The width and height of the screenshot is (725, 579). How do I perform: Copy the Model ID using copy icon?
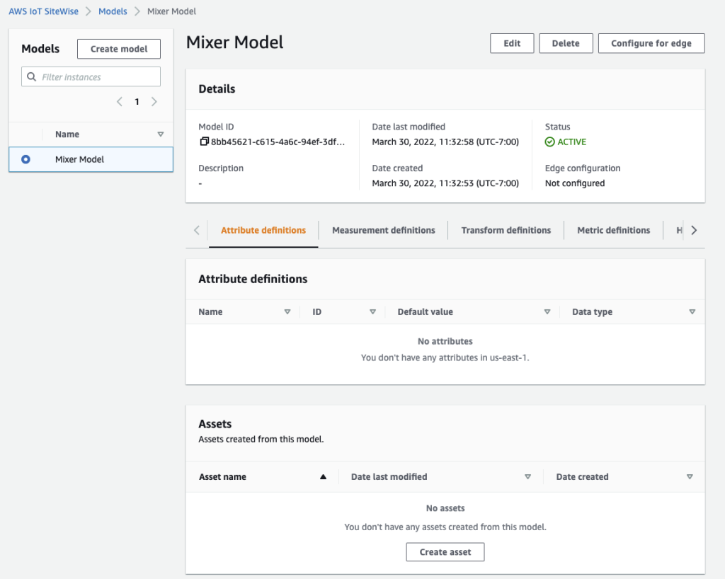[204, 142]
